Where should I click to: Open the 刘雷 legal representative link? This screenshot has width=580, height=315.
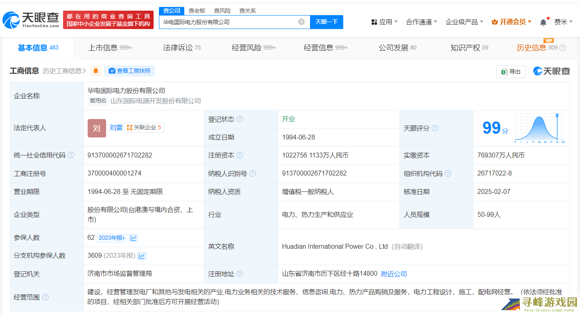[x=116, y=128]
